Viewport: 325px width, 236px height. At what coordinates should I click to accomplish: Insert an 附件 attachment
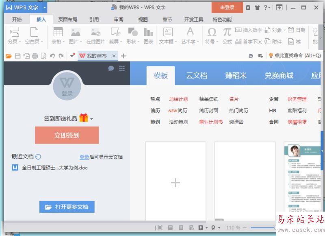tap(273, 42)
